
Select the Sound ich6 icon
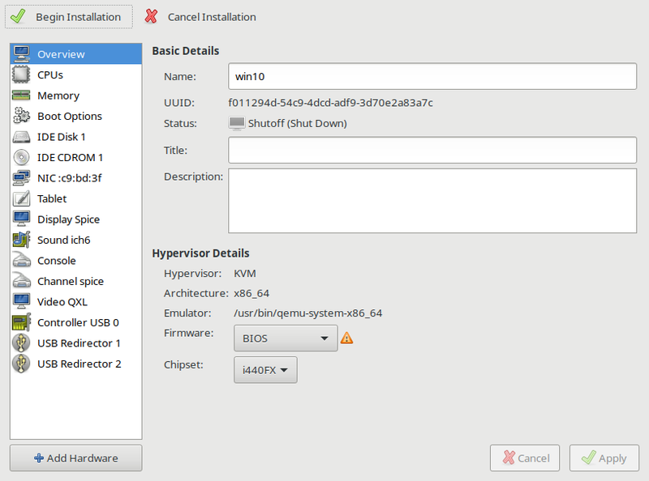22,240
